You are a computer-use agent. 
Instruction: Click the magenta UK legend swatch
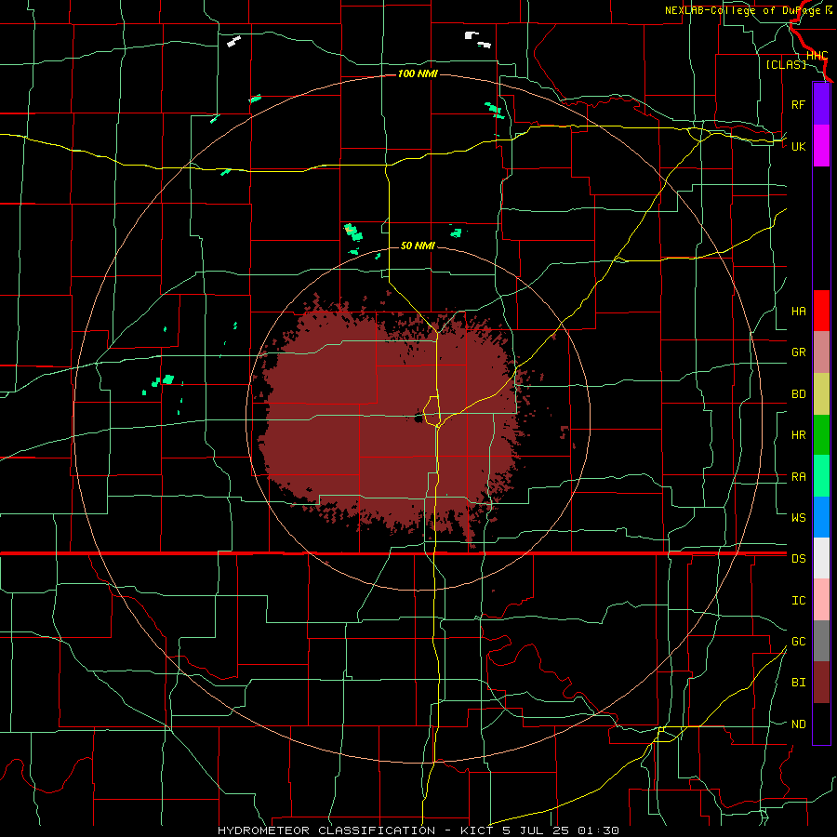tap(821, 146)
